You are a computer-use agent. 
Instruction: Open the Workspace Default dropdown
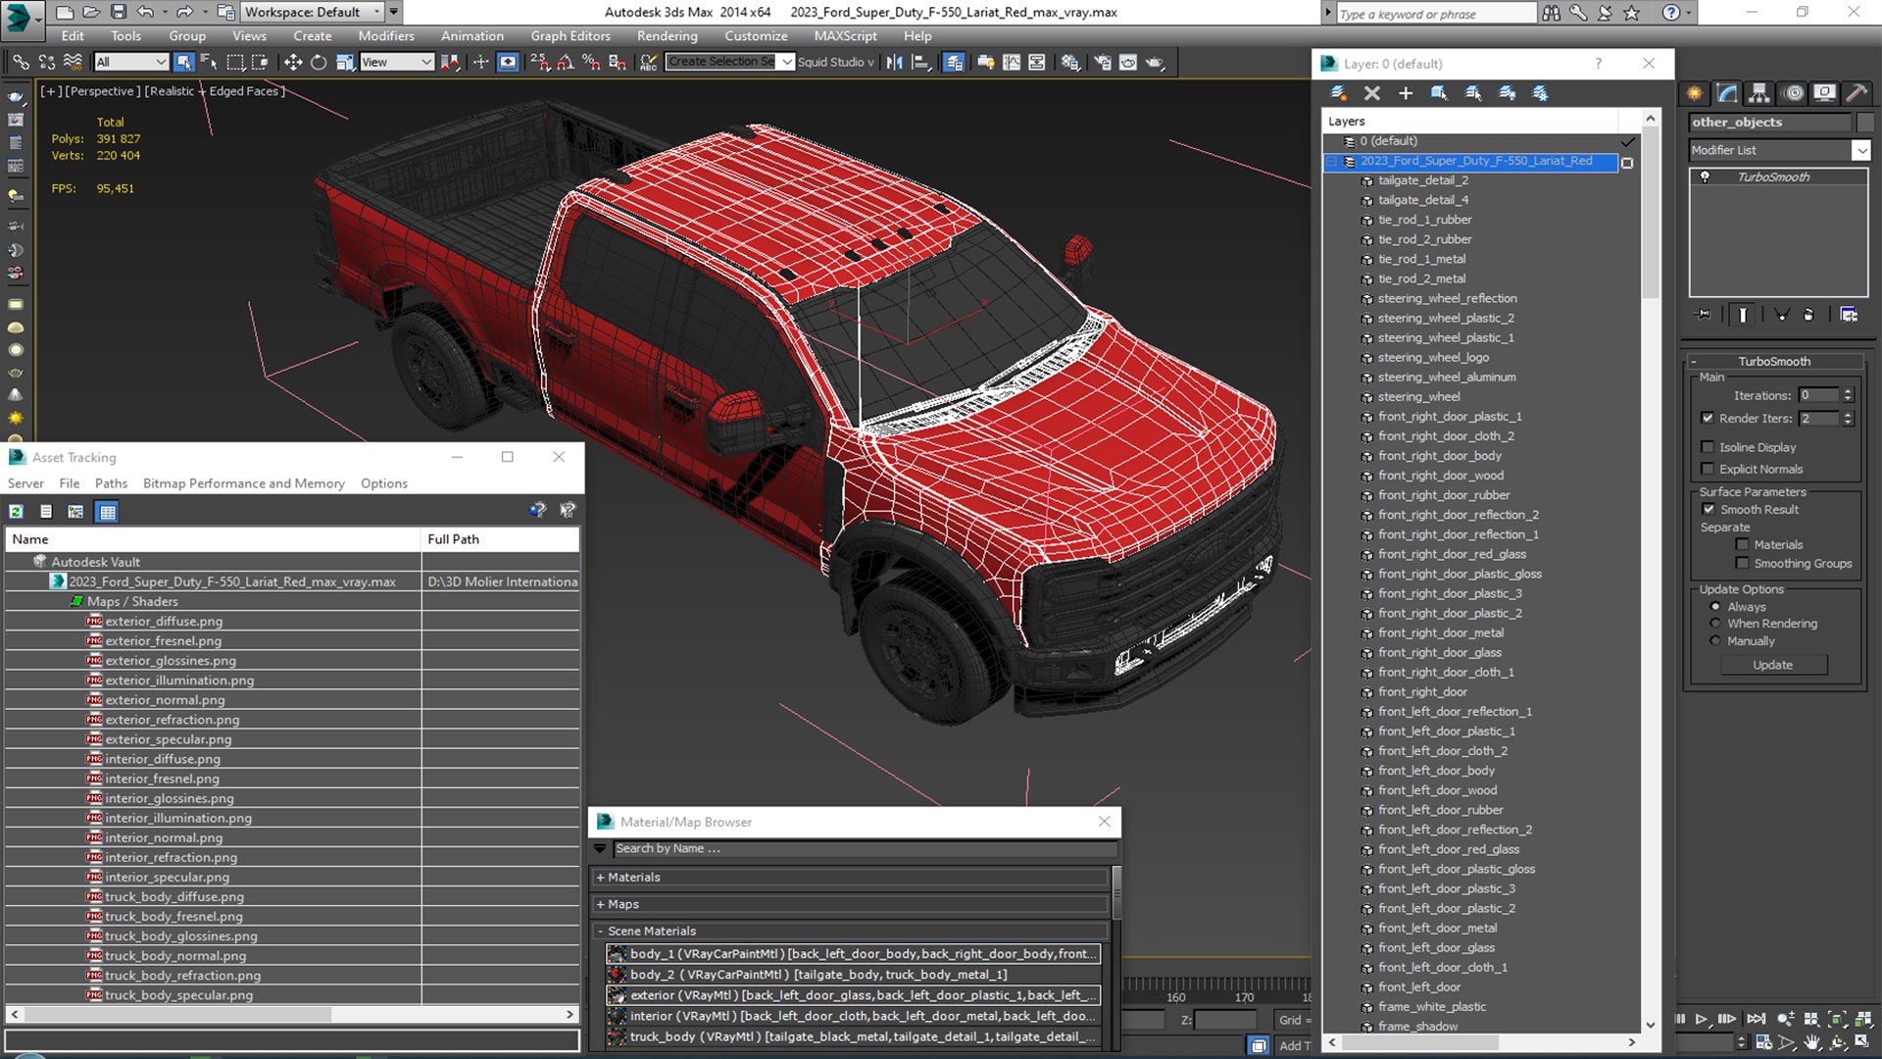(313, 12)
